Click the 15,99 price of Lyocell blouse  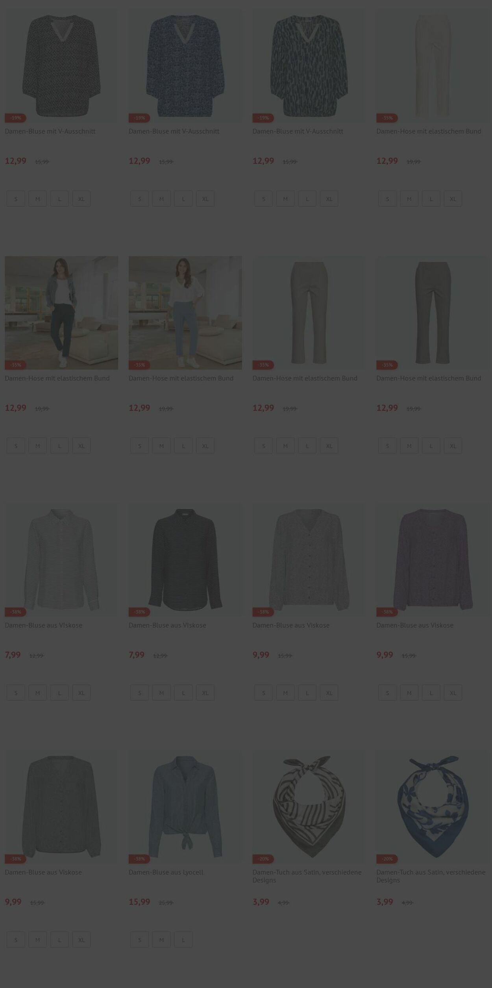pyautogui.click(x=139, y=902)
